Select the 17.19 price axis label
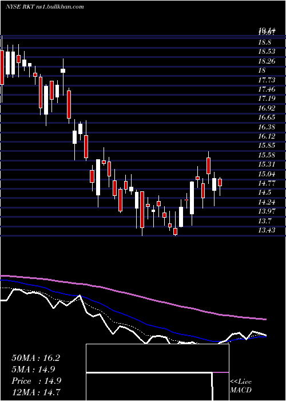The height and width of the screenshot is (401, 286). (267, 99)
